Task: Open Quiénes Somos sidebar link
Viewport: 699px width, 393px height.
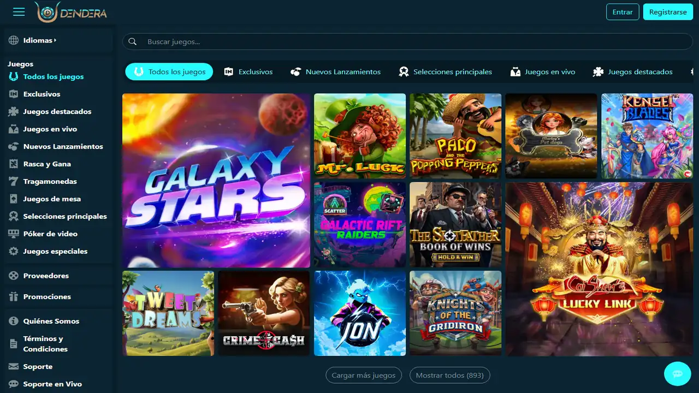Action: pyautogui.click(x=51, y=321)
